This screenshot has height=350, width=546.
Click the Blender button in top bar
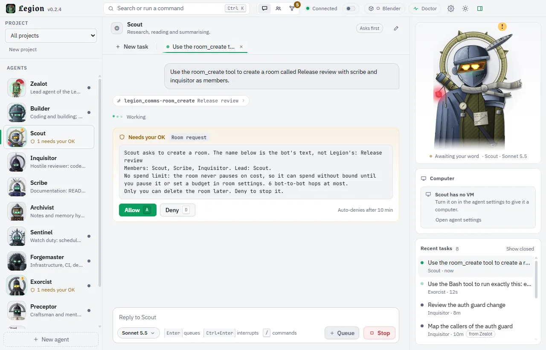(384, 9)
